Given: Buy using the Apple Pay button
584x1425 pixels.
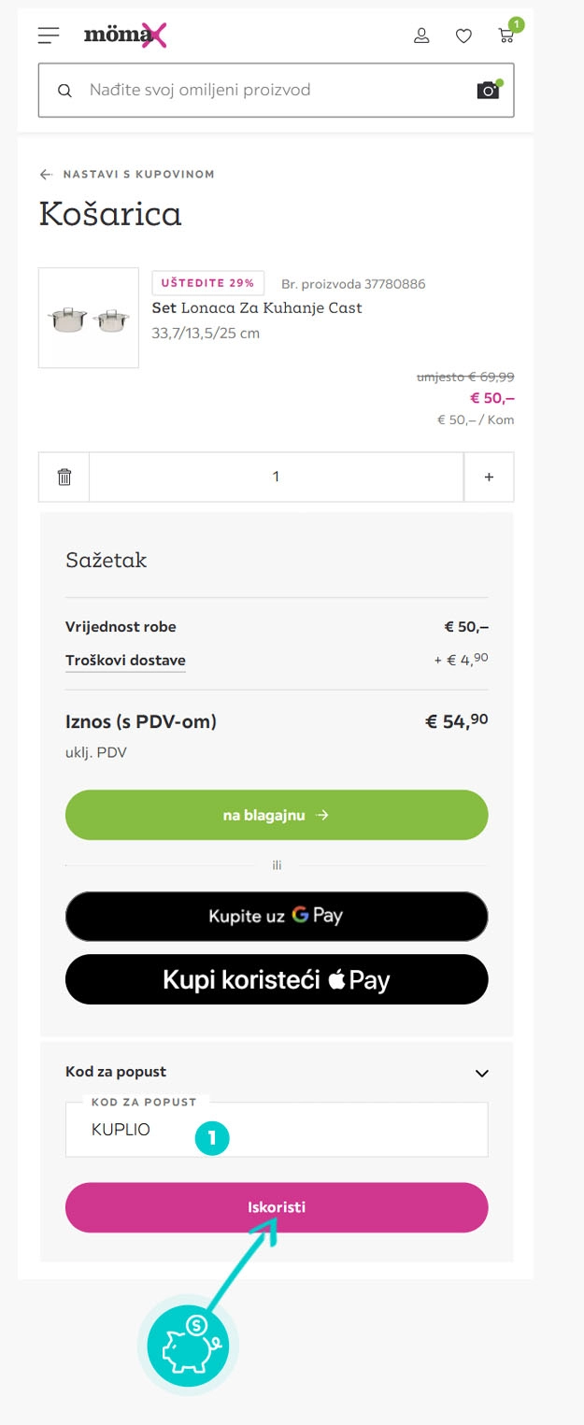Looking at the screenshot, I should [x=277, y=978].
